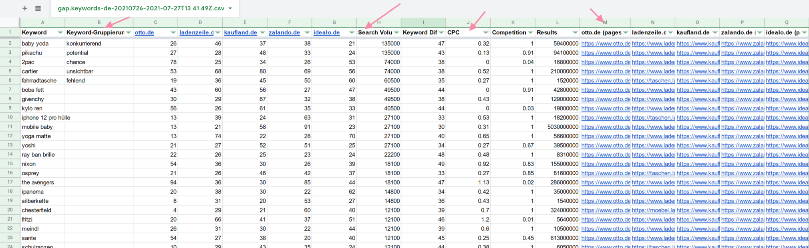Select column I header
This screenshot has width=809, height=248.
click(x=423, y=22)
